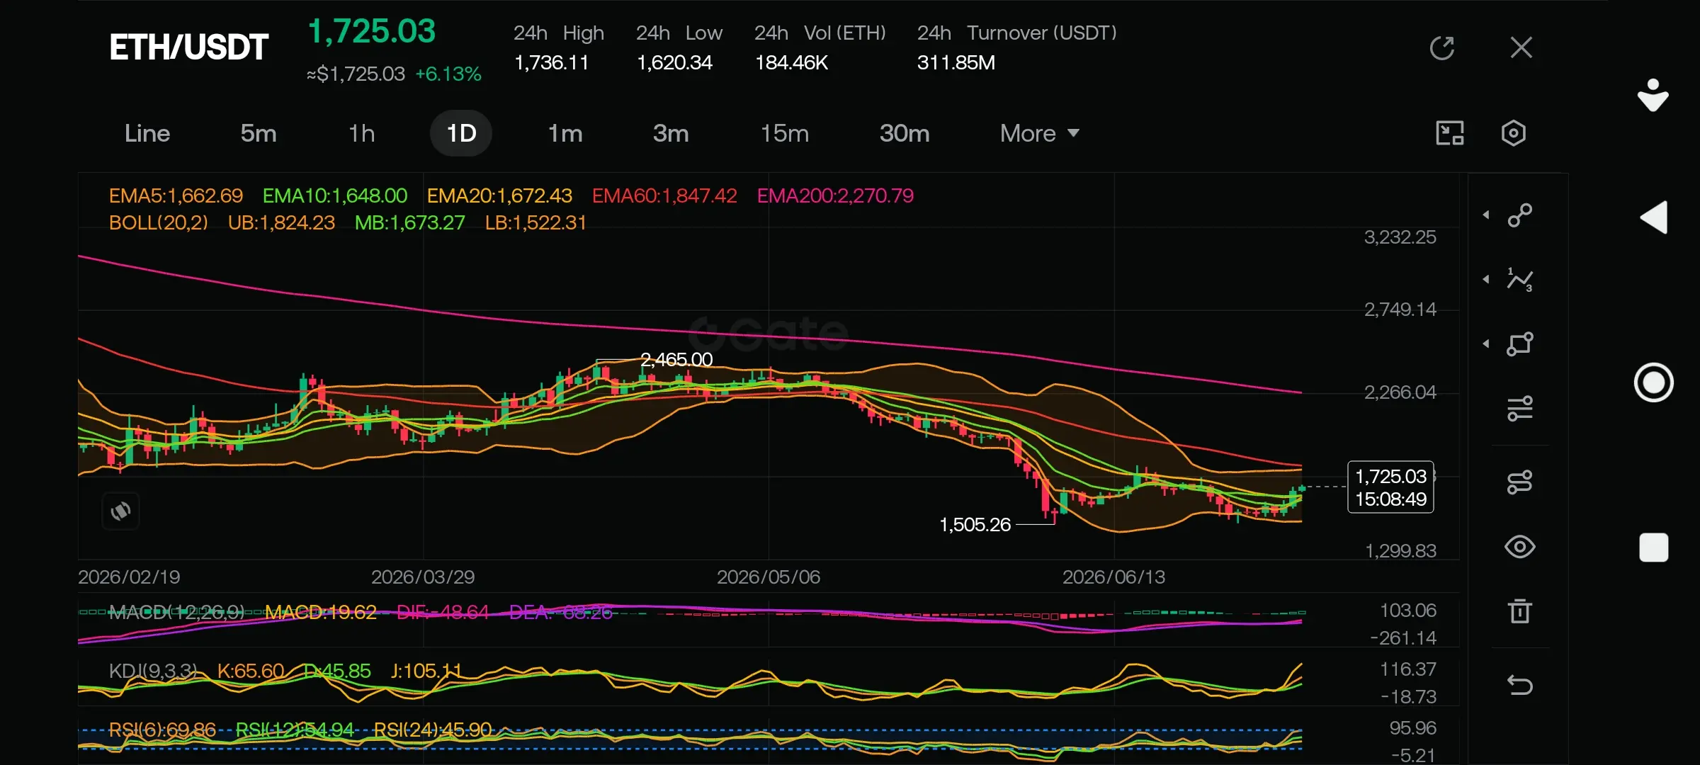Expand wave tool options arrow
The height and width of the screenshot is (765, 1700).
coord(1486,279)
